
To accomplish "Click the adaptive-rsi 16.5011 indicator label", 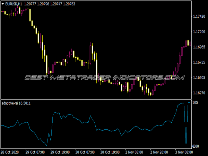I will coord(16,103).
